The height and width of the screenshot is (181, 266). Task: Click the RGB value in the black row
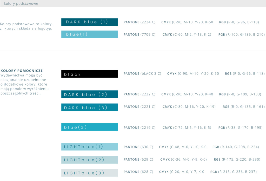pos(245,74)
